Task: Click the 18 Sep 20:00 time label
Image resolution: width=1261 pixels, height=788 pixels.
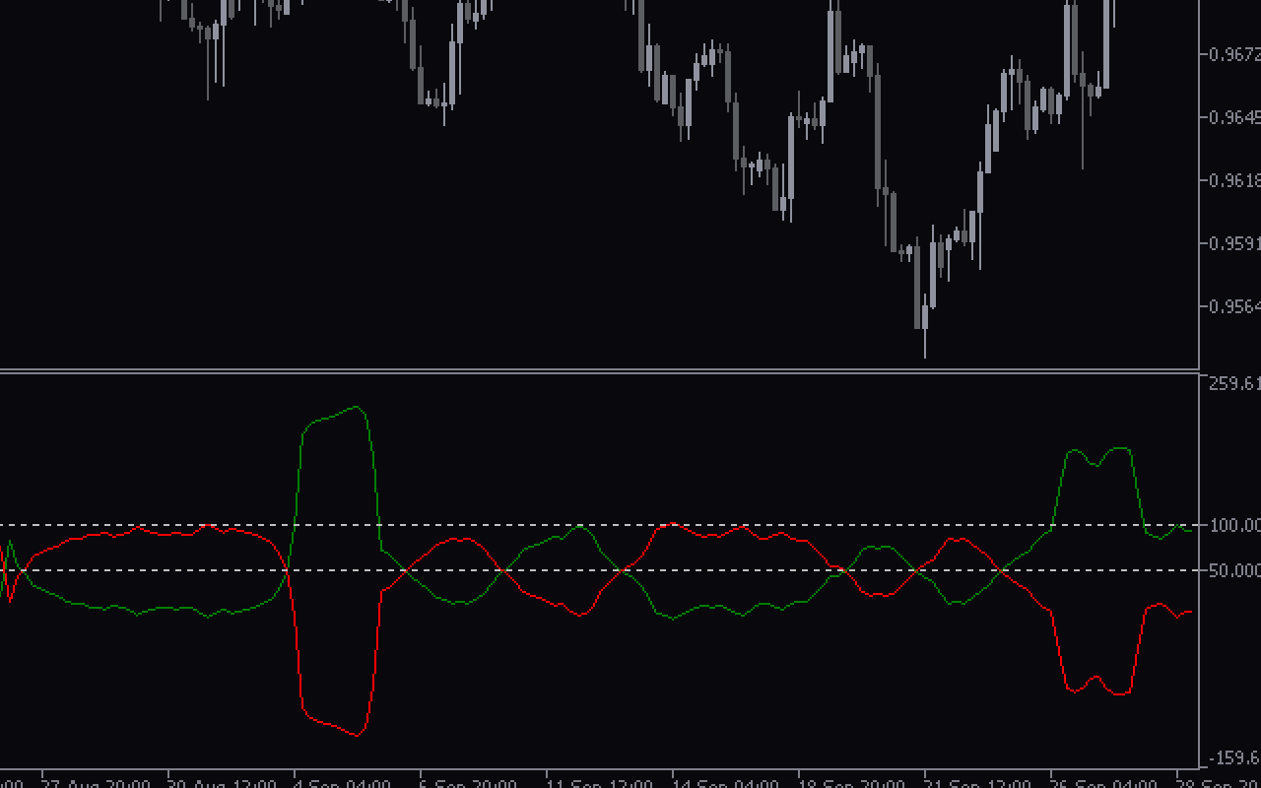Action: pyautogui.click(x=850, y=784)
